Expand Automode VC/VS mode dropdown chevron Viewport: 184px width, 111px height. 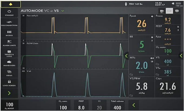[x=63, y=11]
